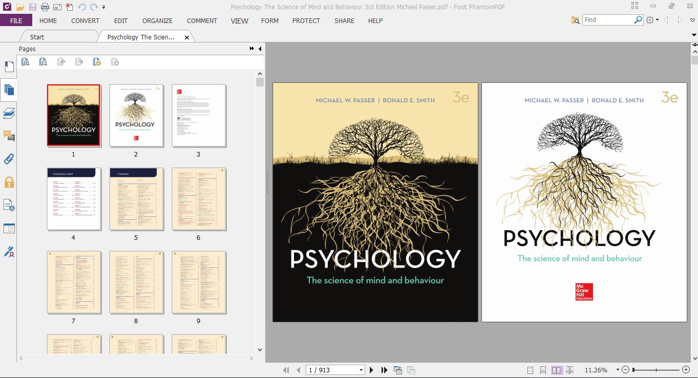Viewport: 698px width, 378px height.
Task: Switch to continuous facing view mode
Action: pyautogui.click(x=570, y=370)
